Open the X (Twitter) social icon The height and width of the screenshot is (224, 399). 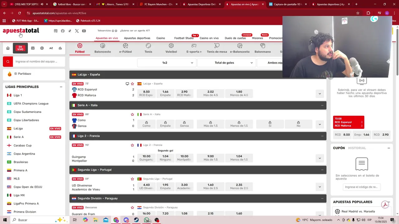tap(77, 31)
